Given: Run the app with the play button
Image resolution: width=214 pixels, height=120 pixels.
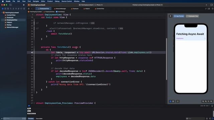Looking at the screenshot, I should pyautogui.click(x=24, y=5).
